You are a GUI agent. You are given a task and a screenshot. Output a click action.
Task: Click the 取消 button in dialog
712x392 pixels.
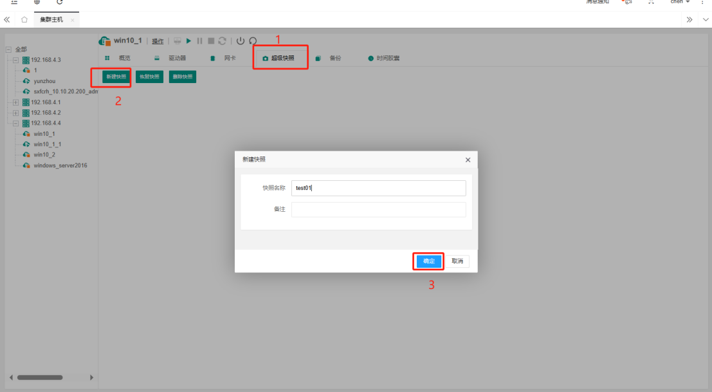(x=457, y=261)
